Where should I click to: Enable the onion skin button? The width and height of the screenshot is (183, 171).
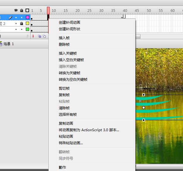(x=40, y=37)
